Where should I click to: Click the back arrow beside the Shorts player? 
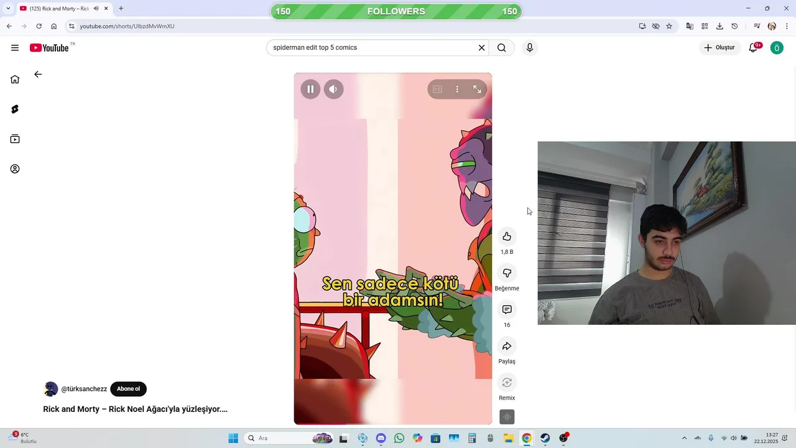[38, 74]
